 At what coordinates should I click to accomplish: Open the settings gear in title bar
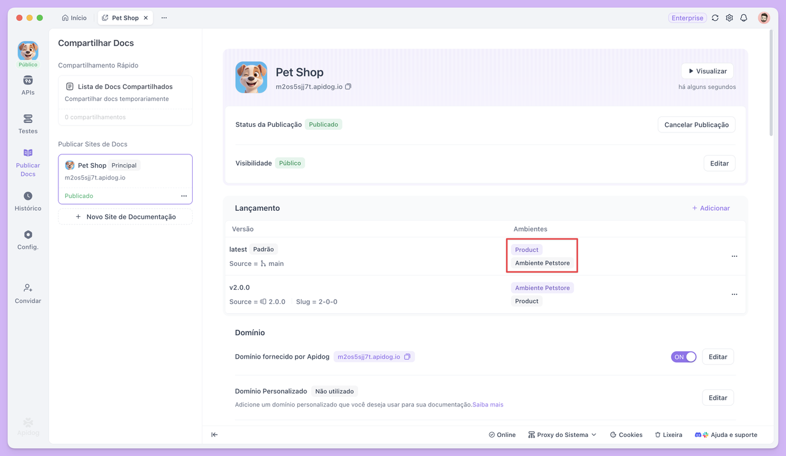coord(730,18)
